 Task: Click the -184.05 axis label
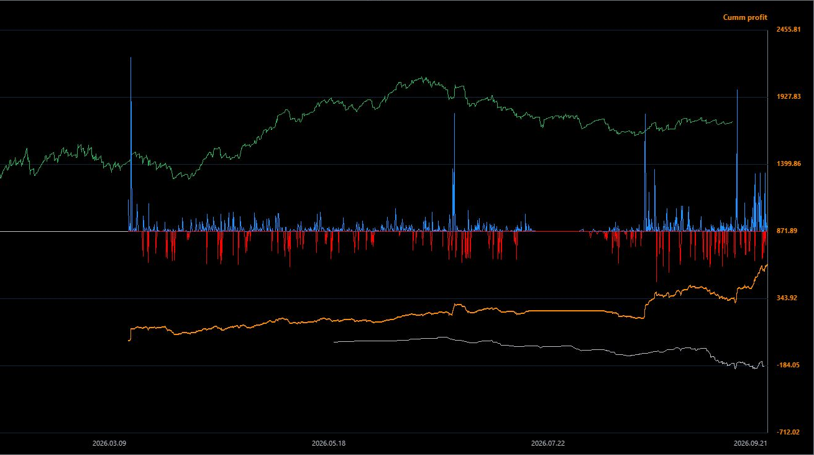[x=787, y=365]
